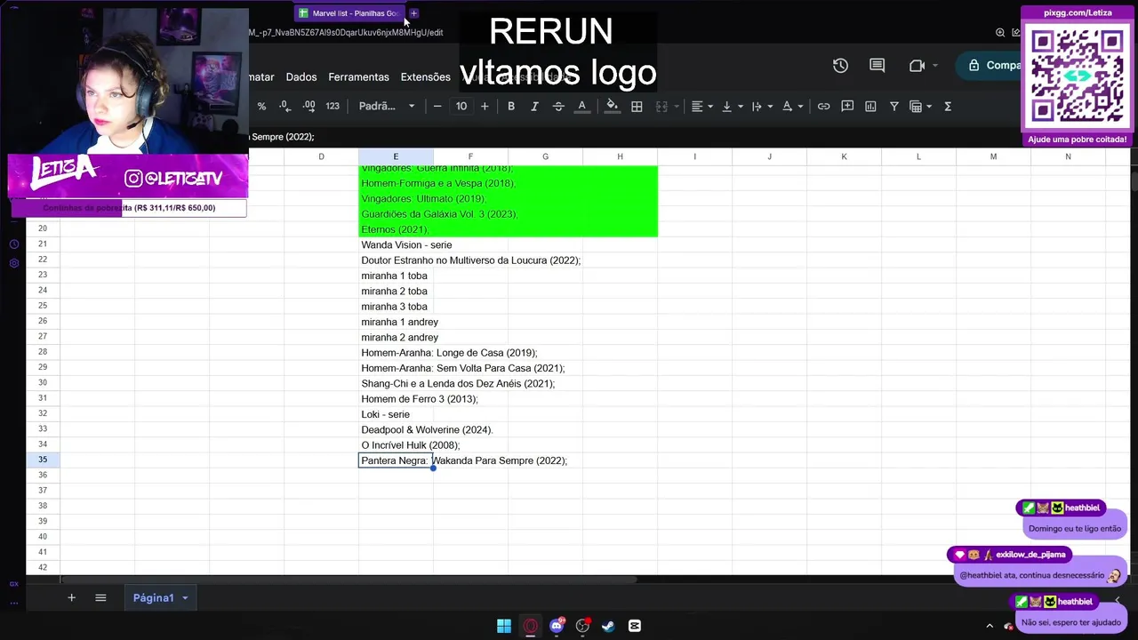Viewport: 1138px width, 640px height.
Task: Click the merge cells icon
Action: tap(661, 106)
